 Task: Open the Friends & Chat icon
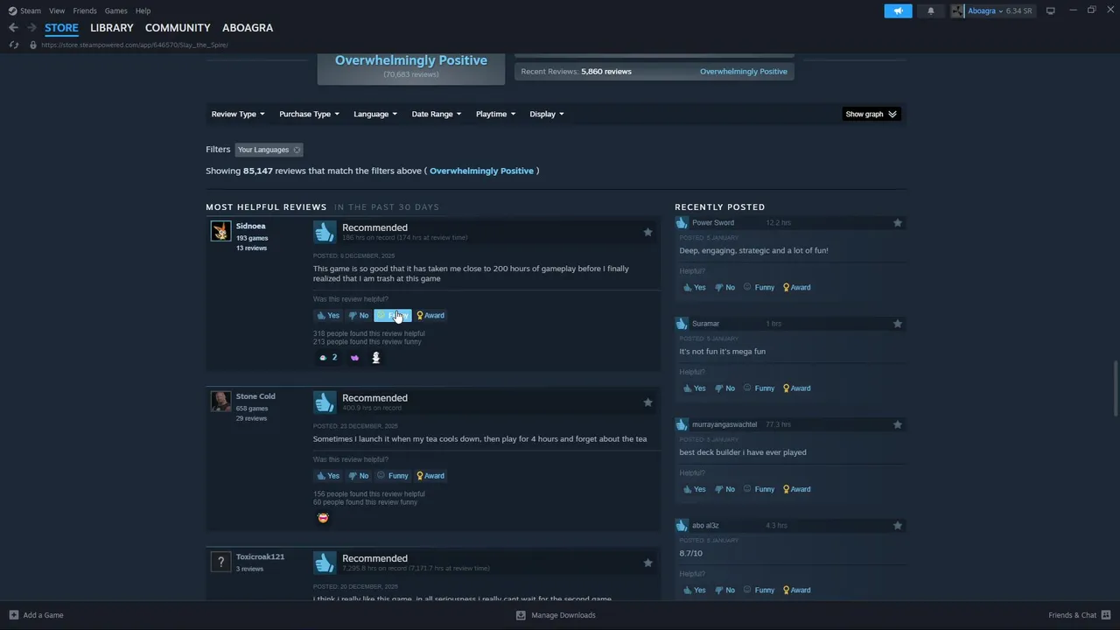tap(1106, 615)
